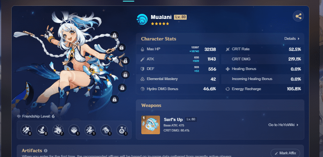The image size is (323, 157).
Task: Open Go to HoYoWiki link
Action: pyautogui.click(x=283, y=125)
